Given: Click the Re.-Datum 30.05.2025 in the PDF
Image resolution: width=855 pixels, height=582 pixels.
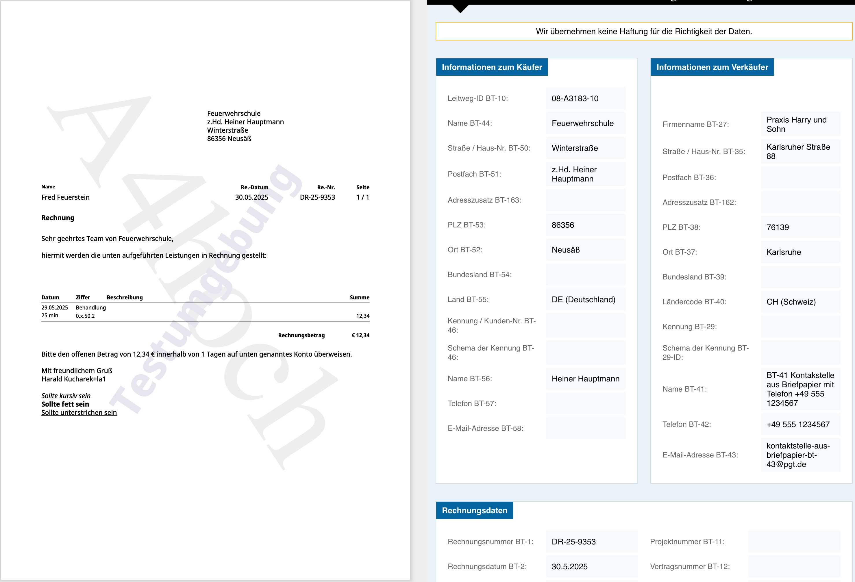Looking at the screenshot, I should [252, 197].
